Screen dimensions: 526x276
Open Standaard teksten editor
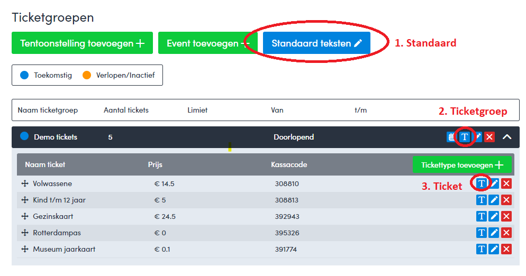point(316,43)
